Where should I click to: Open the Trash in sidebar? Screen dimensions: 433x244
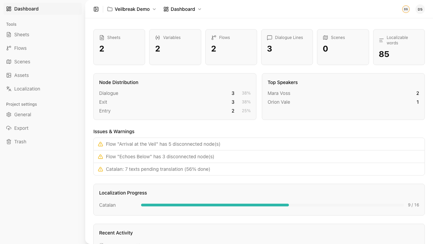[x=43, y=142]
